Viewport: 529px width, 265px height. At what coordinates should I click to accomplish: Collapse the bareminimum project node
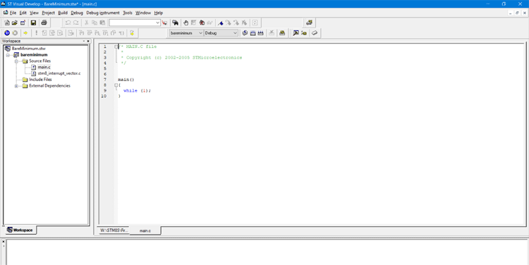coord(8,55)
